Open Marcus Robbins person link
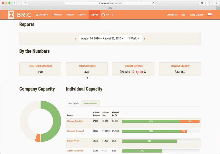The height and width of the screenshot is (154, 220). pos(75,121)
